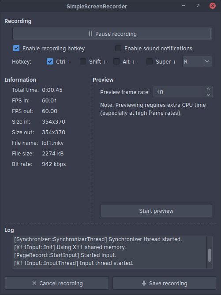Screen dimensions: 221x295
Task: Increase preview frame rate with up arrow
Action: click(x=208, y=89)
